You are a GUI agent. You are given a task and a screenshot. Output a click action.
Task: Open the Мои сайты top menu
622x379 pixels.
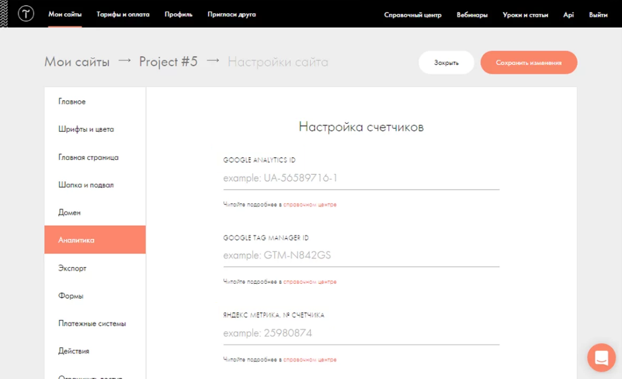click(x=65, y=14)
